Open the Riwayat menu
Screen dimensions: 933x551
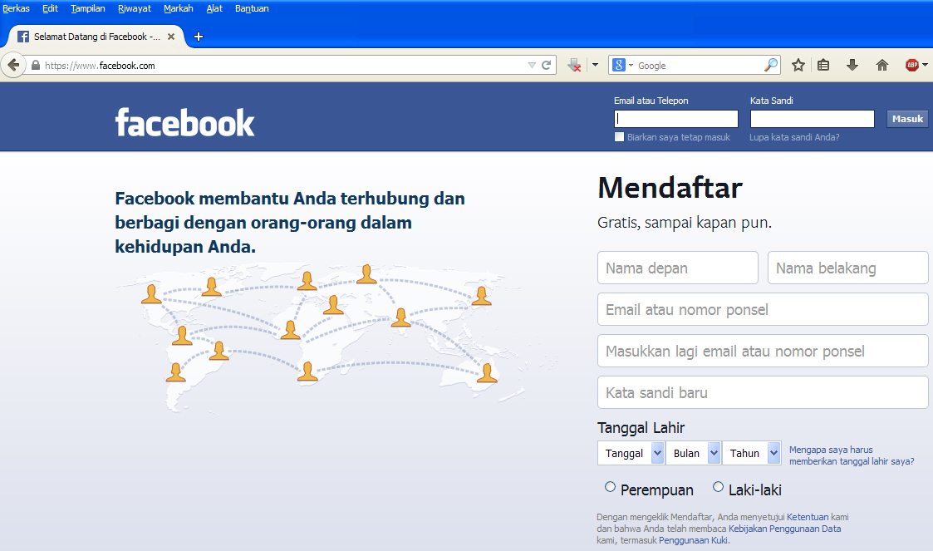pos(135,8)
